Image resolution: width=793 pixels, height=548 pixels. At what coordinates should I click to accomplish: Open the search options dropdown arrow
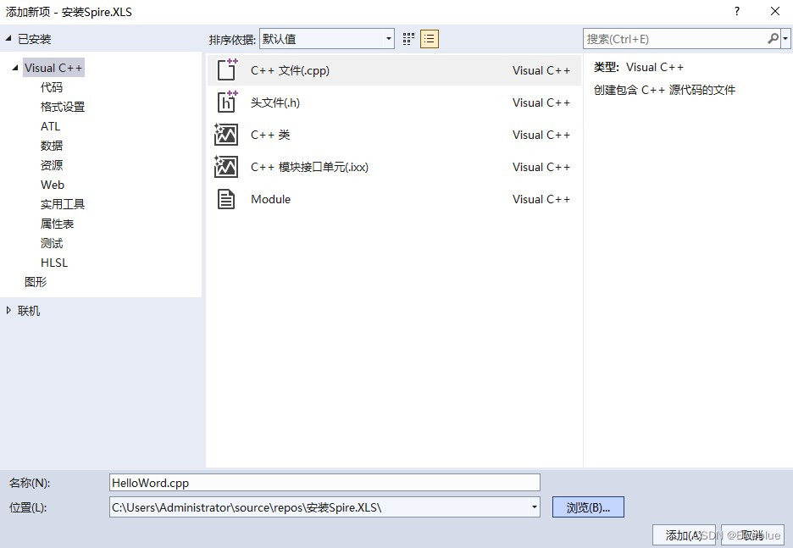pos(785,38)
